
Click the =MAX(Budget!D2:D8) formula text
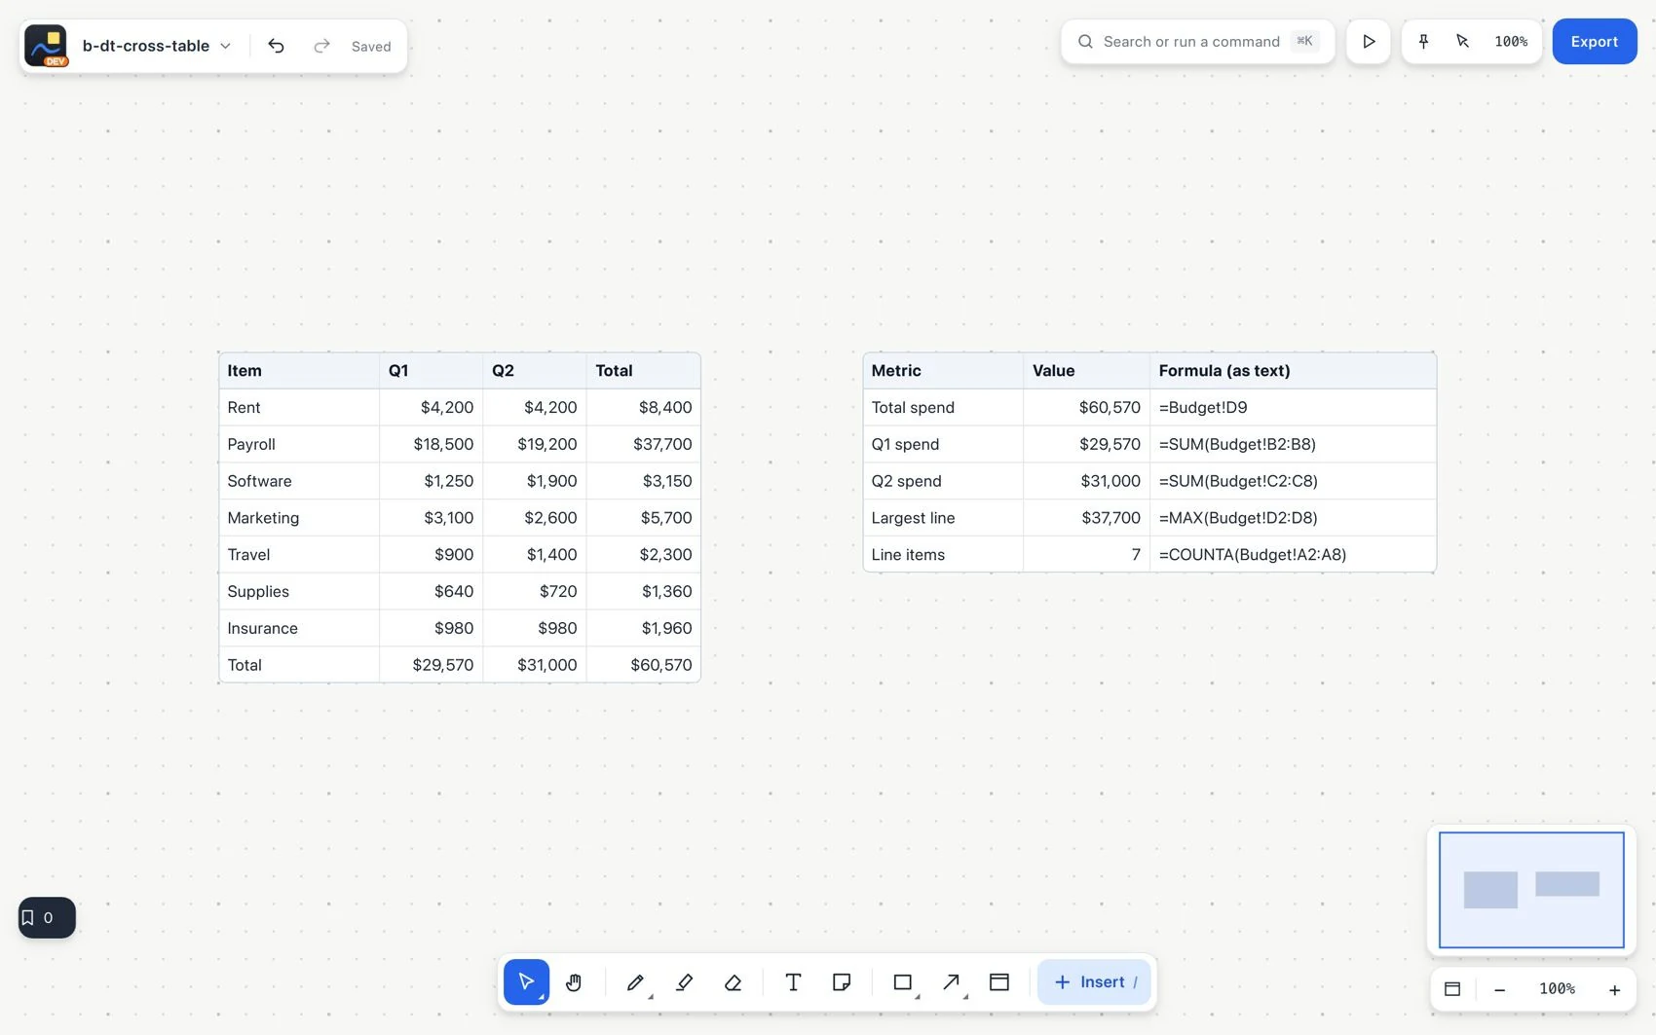click(x=1237, y=518)
